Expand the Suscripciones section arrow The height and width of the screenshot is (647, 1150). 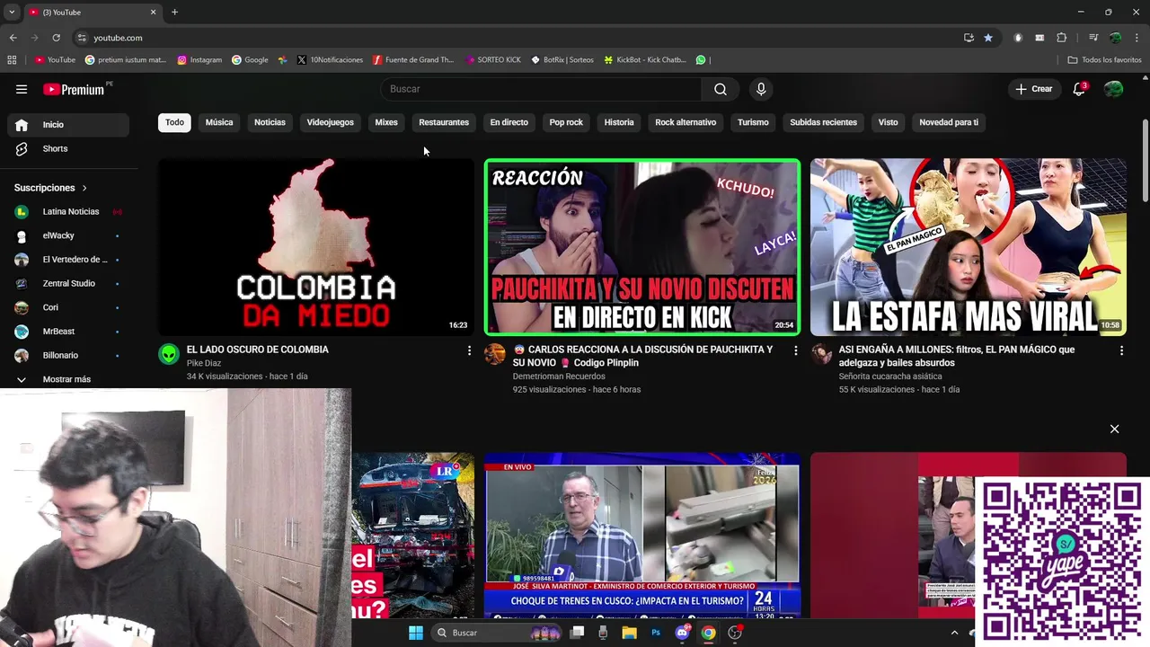coord(84,188)
